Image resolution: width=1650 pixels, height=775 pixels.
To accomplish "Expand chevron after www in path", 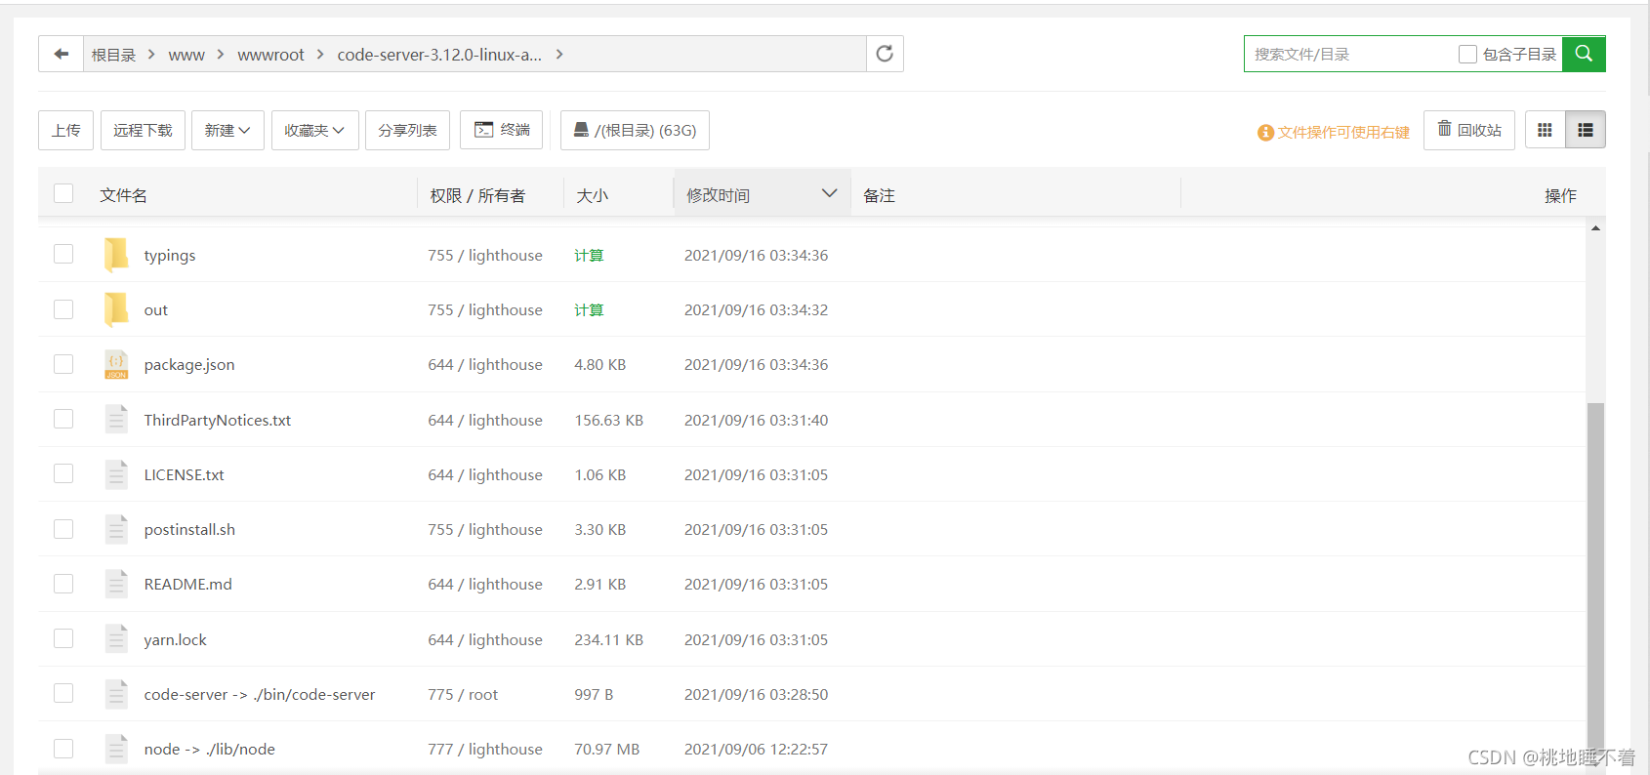I will point(220,54).
